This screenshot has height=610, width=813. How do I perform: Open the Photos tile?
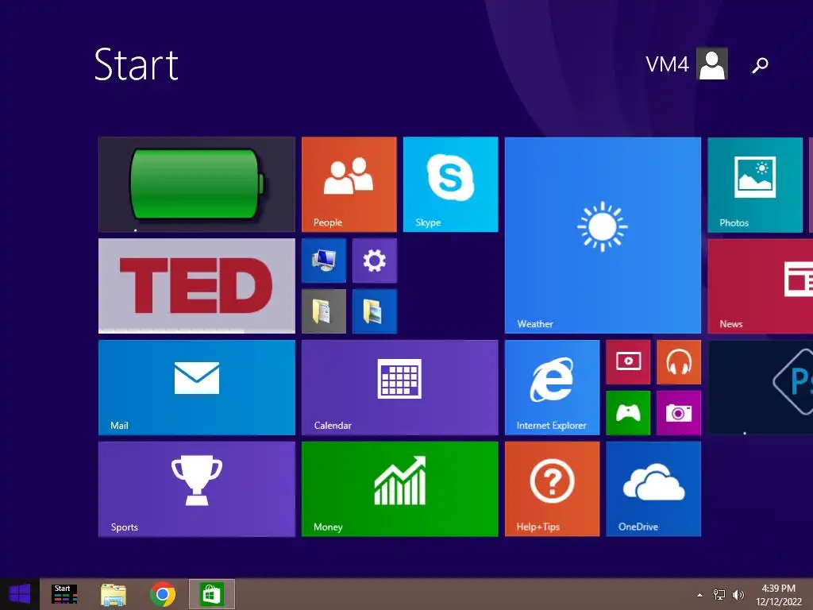[x=755, y=184]
